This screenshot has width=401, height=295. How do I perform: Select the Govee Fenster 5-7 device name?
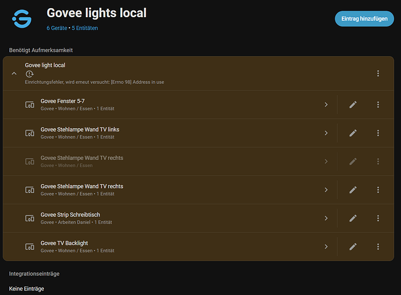[63, 101]
